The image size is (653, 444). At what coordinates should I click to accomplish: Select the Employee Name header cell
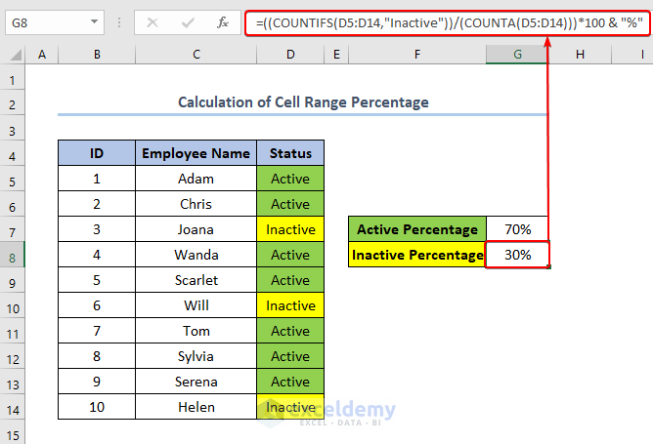coord(196,153)
